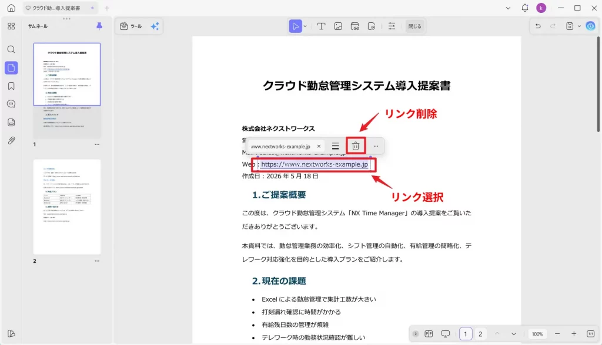Open the form-field panel icon below comments
Screen dimensions: 602x345
pos(11,122)
